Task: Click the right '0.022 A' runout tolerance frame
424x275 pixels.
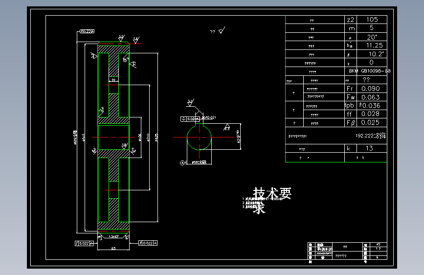Action: coord(148,243)
